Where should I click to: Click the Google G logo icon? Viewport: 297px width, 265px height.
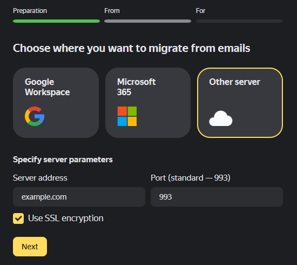35,116
